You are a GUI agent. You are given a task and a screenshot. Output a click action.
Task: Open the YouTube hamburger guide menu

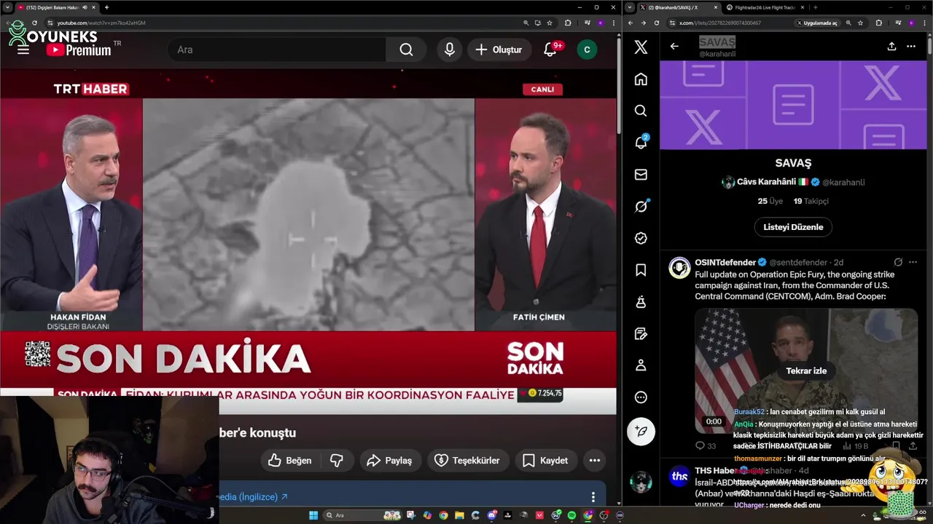(x=23, y=49)
